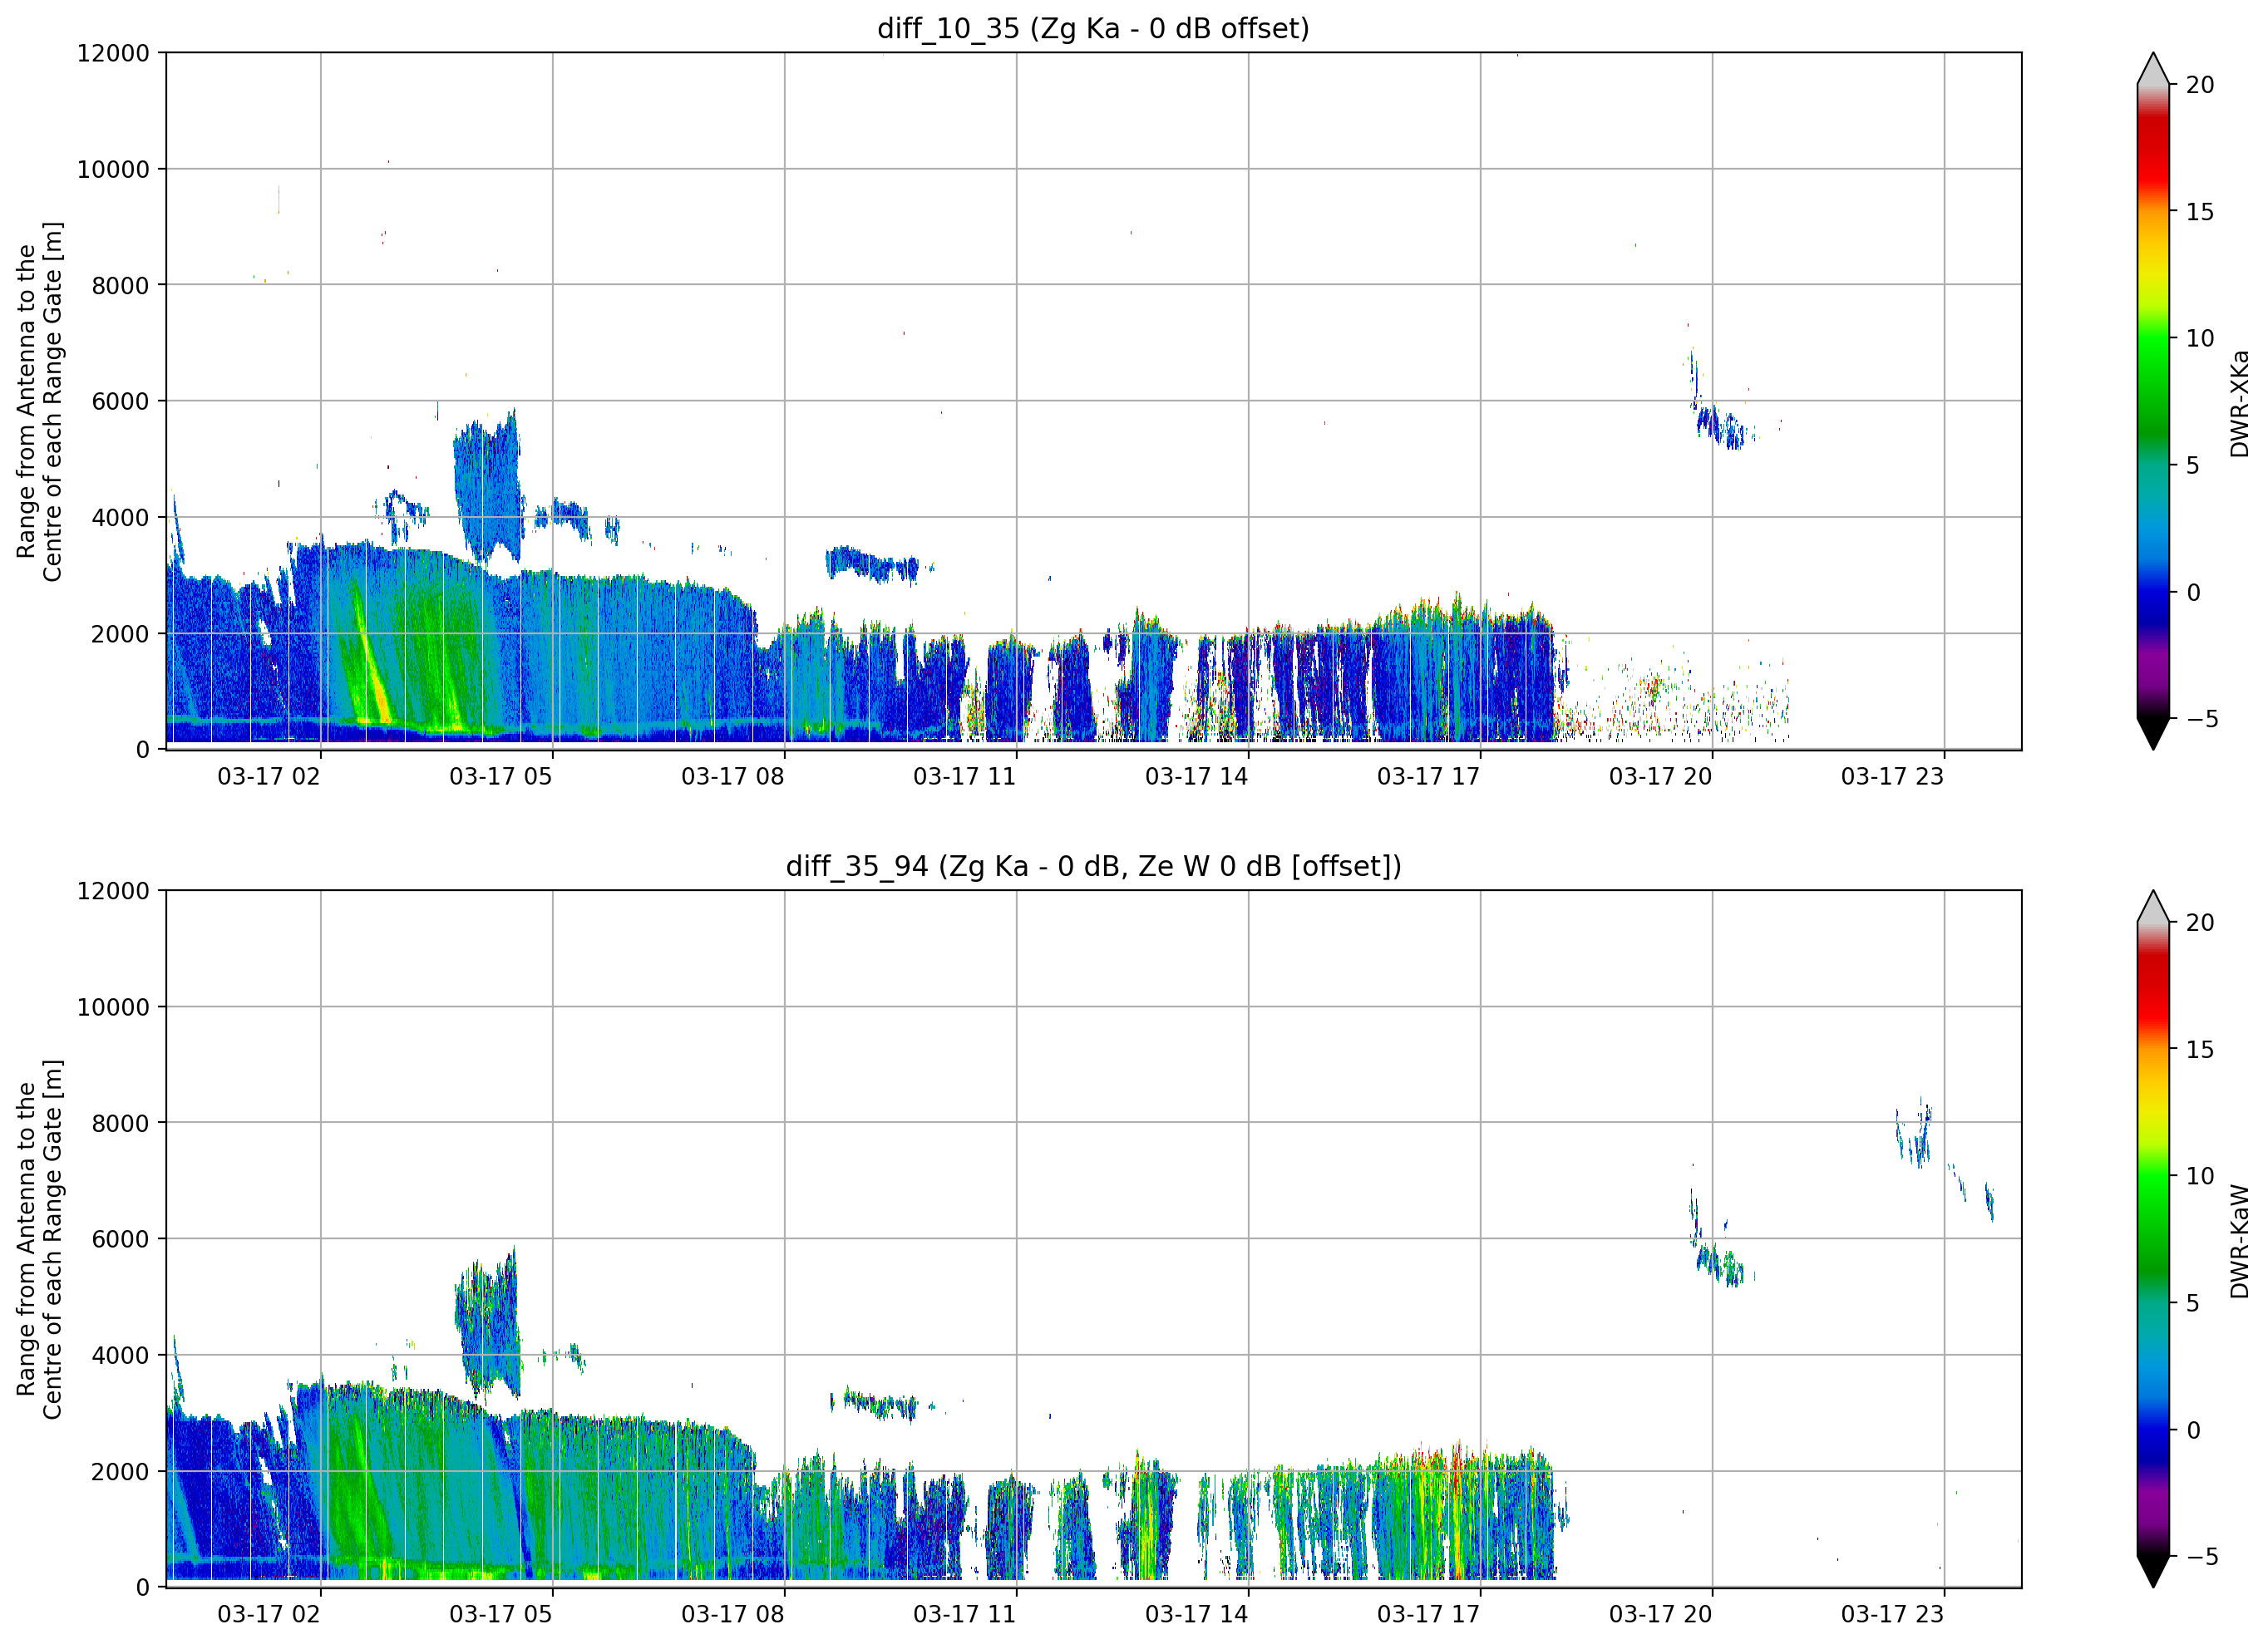This screenshot has height=1644, width=2268.
Task: Click the 03-17 23 tick on bottom plot
Action: coord(1893,1614)
